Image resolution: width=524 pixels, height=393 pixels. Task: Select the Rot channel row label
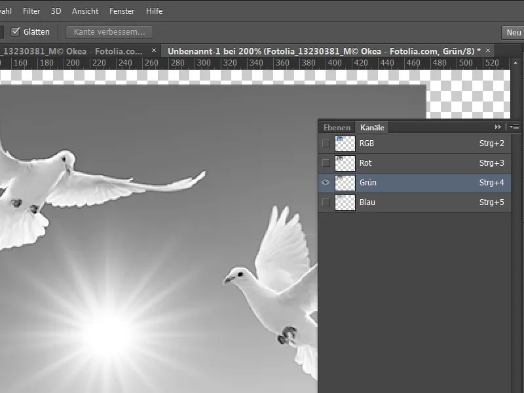click(365, 163)
